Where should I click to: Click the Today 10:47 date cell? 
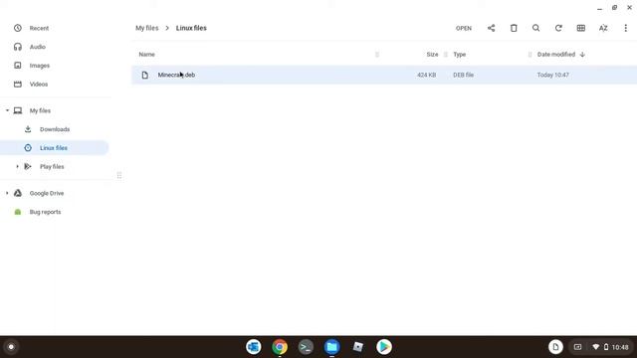click(553, 76)
